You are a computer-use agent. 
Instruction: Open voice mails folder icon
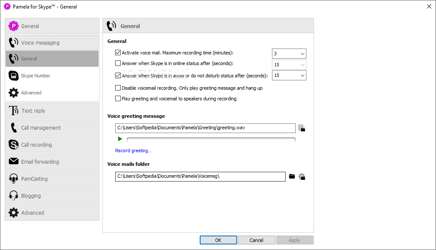click(x=292, y=176)
